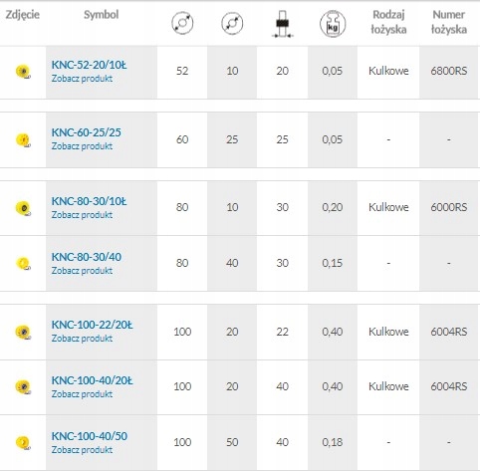The image size is (480, 471).
Task: Click the Symbol column header
Action: click(x=102, y=15)
